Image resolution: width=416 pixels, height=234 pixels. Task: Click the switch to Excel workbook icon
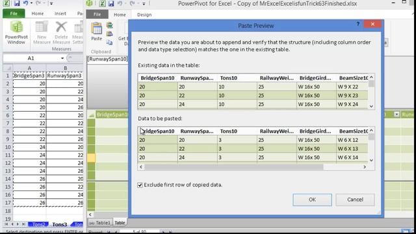tap(102, 3)
